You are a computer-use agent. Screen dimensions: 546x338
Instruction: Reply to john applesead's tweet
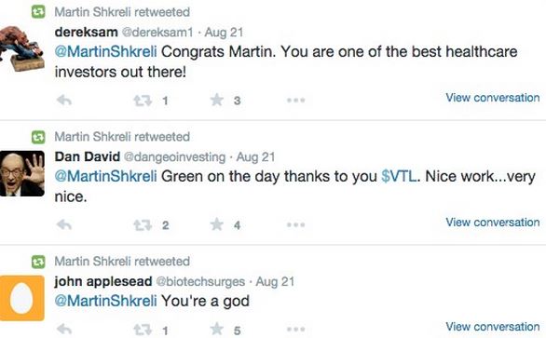click(x=64, y=329)
